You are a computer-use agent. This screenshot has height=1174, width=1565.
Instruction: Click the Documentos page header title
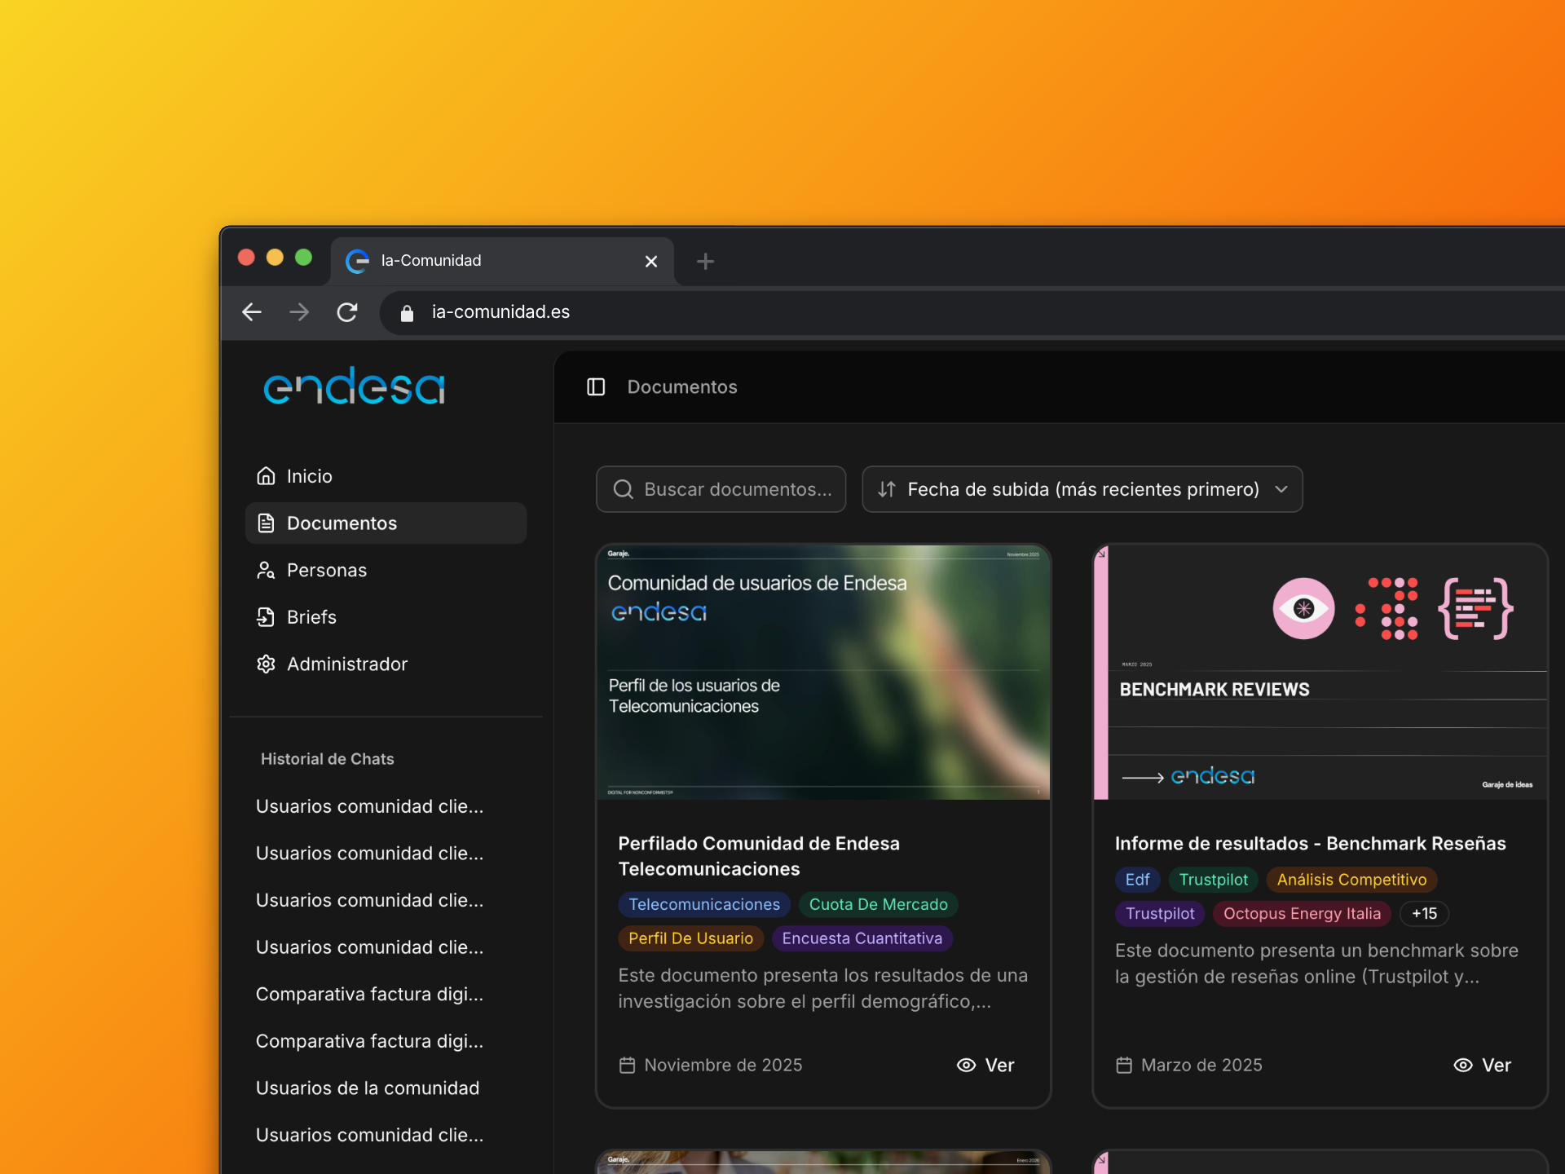pos(682,386)
